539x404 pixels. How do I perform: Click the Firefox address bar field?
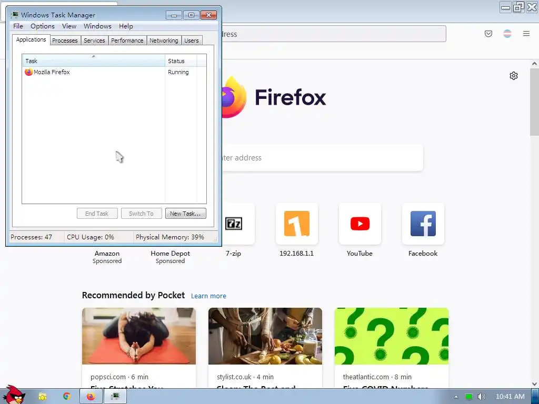point(333,34)
